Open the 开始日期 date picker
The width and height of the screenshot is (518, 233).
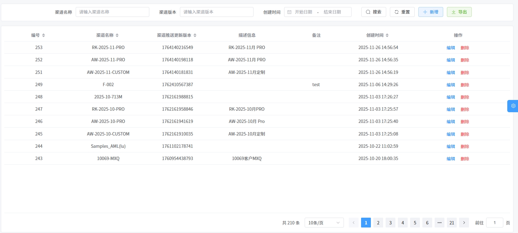[303, 12]
